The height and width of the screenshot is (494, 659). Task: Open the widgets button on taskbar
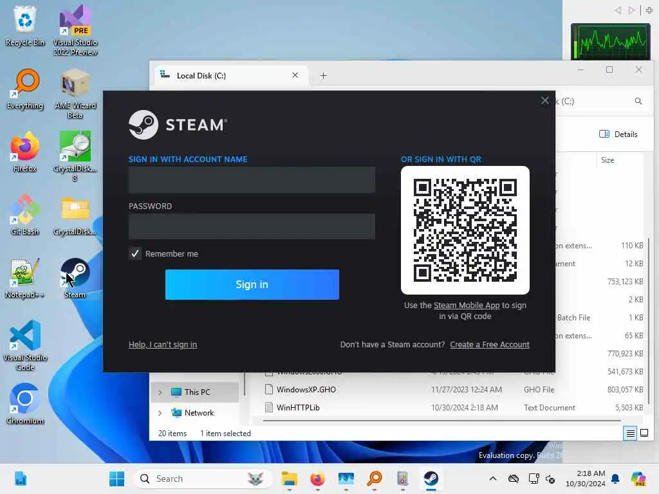click(20, 479)
